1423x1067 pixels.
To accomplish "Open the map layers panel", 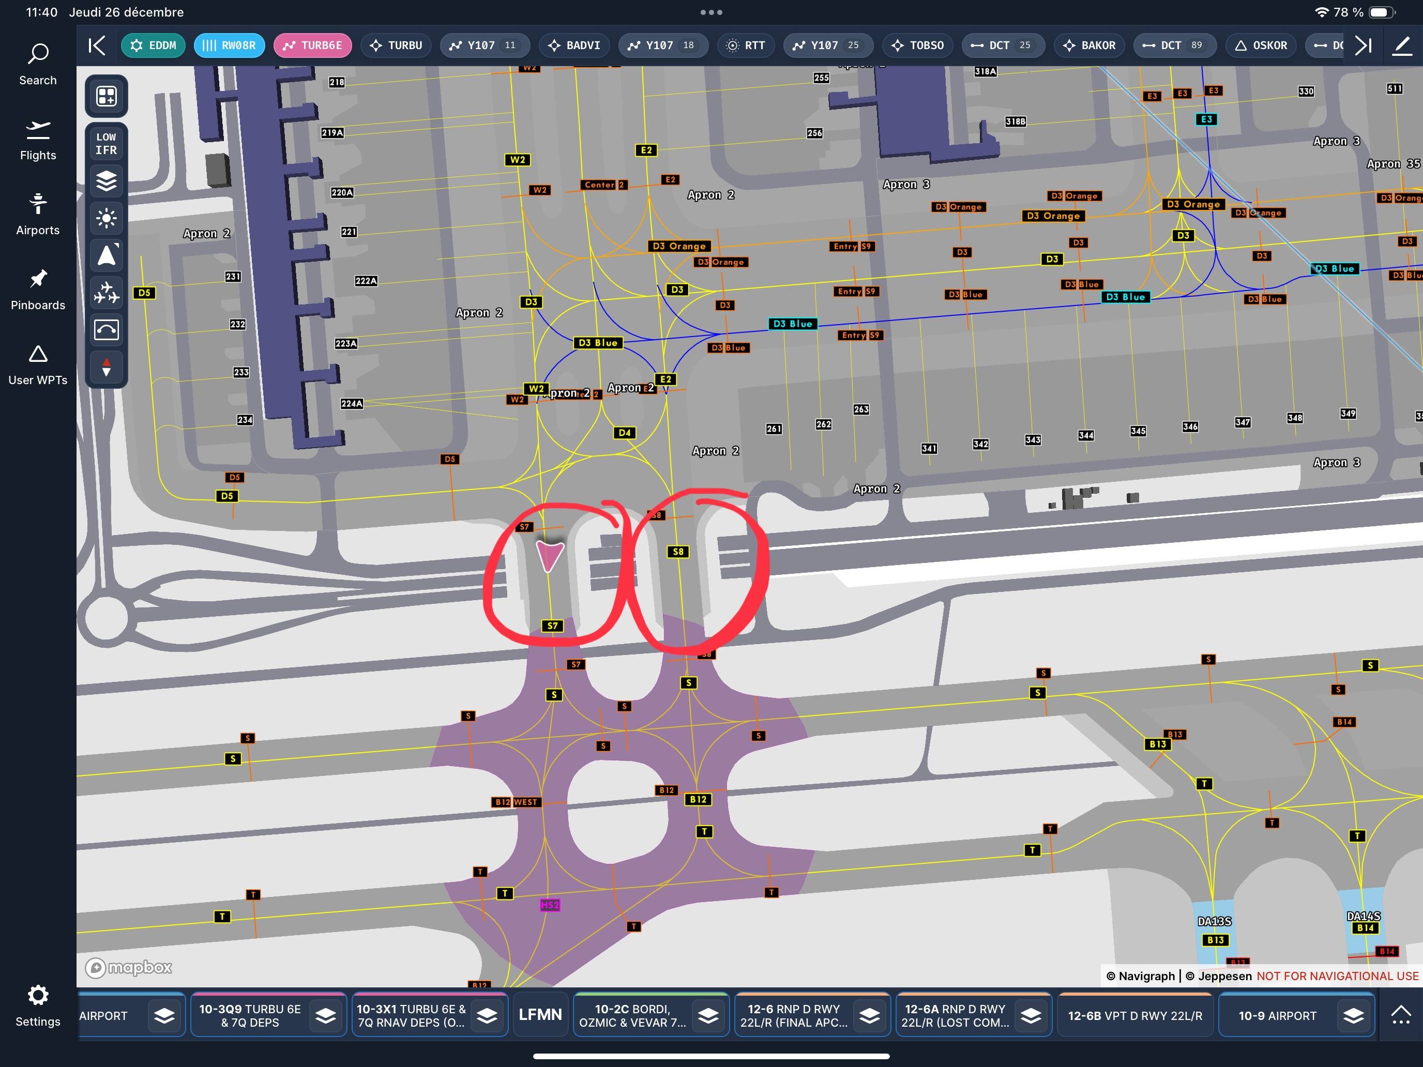I will click(x=106, y=181).
